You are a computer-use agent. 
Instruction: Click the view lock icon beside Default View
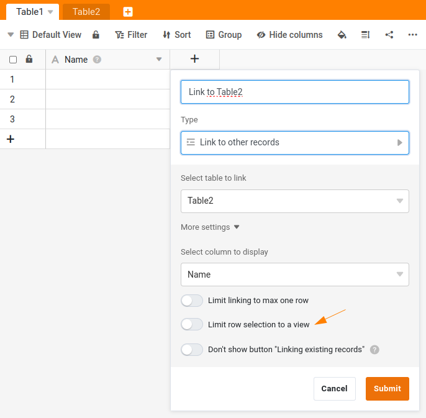pyautogui.click(x=96, y=35)
